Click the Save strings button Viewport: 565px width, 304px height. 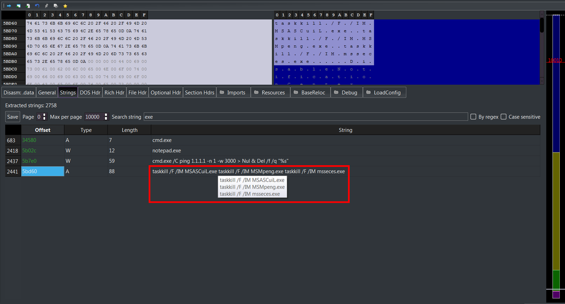[13, 117]
